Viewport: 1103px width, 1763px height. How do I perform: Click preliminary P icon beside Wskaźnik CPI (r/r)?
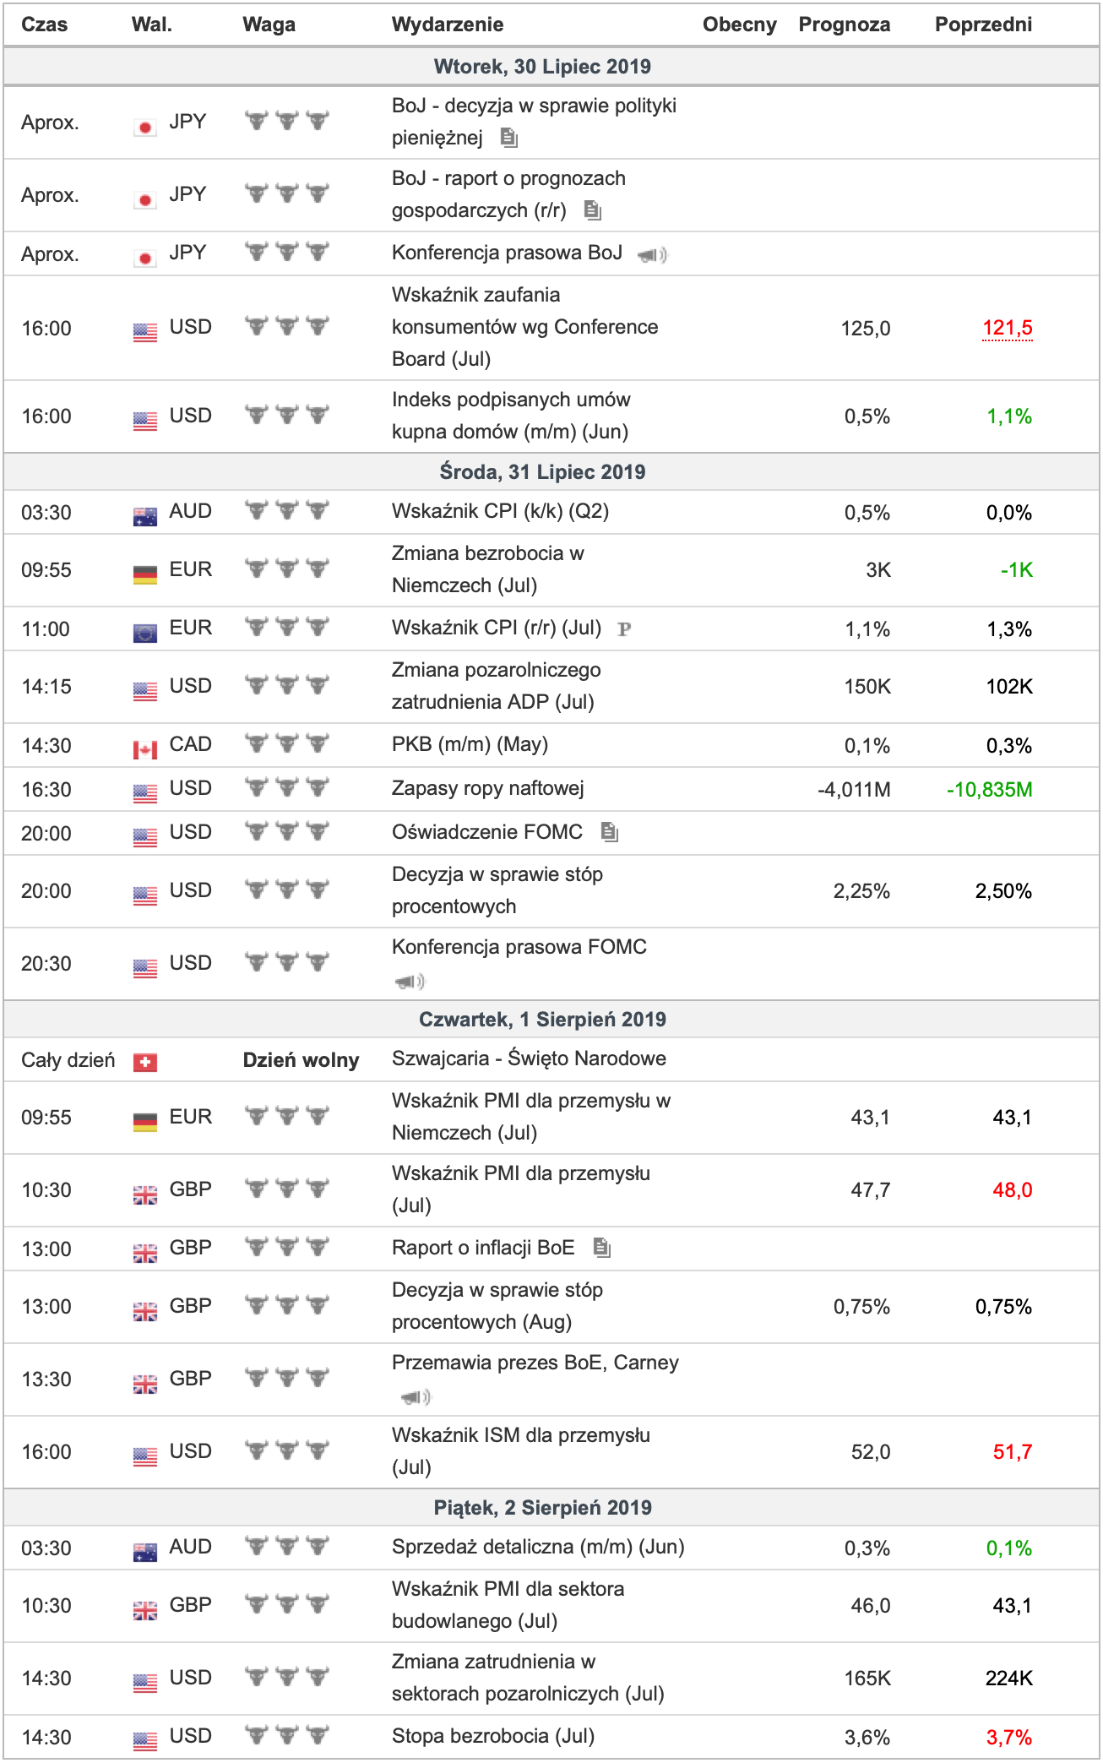tap(624, 629)
